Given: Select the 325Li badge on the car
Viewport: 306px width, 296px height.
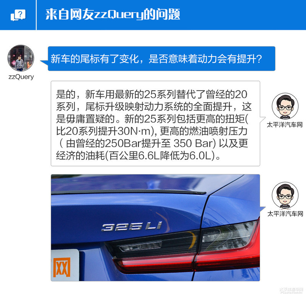Looking at the screenshot, I should click(132, 226).
